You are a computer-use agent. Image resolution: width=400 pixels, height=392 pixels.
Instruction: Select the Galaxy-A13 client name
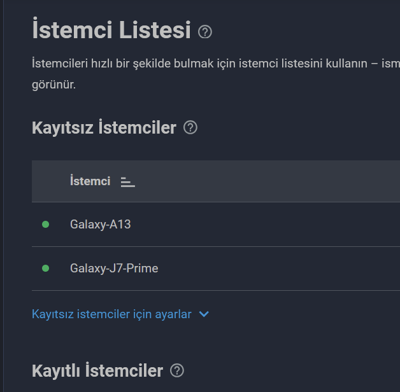[x=100, y=225]
